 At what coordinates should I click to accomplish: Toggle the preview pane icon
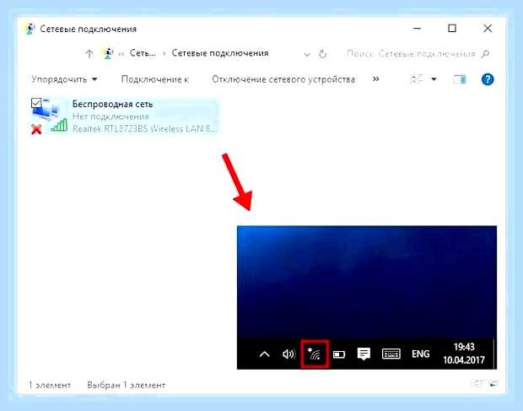pos(460,79)
